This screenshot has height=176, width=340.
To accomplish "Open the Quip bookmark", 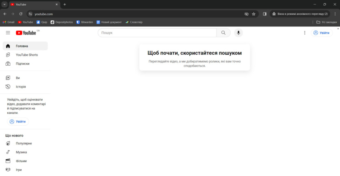I will coord(42,22).
